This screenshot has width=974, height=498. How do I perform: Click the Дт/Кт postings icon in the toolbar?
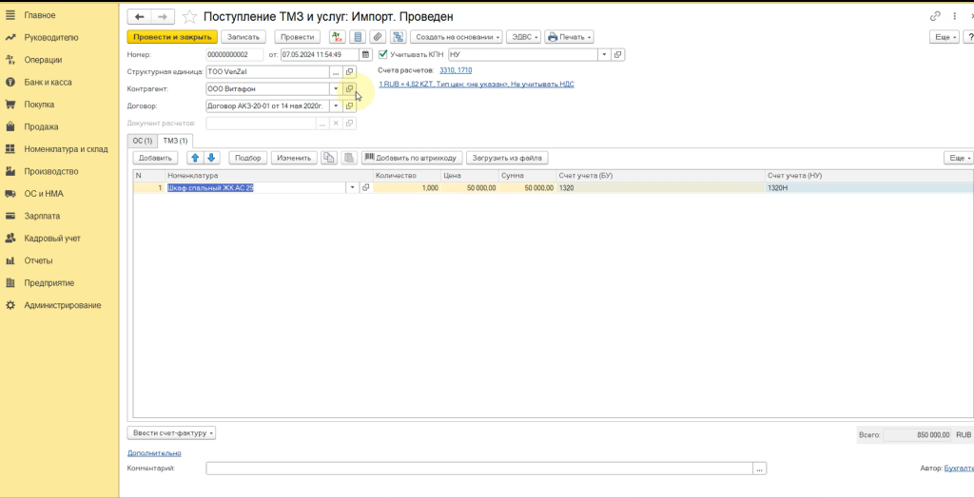[x=338, y=37]
